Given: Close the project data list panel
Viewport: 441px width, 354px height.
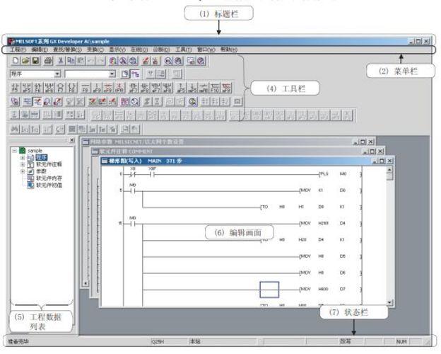Looking at the screenshot, I should coord(72,139).
